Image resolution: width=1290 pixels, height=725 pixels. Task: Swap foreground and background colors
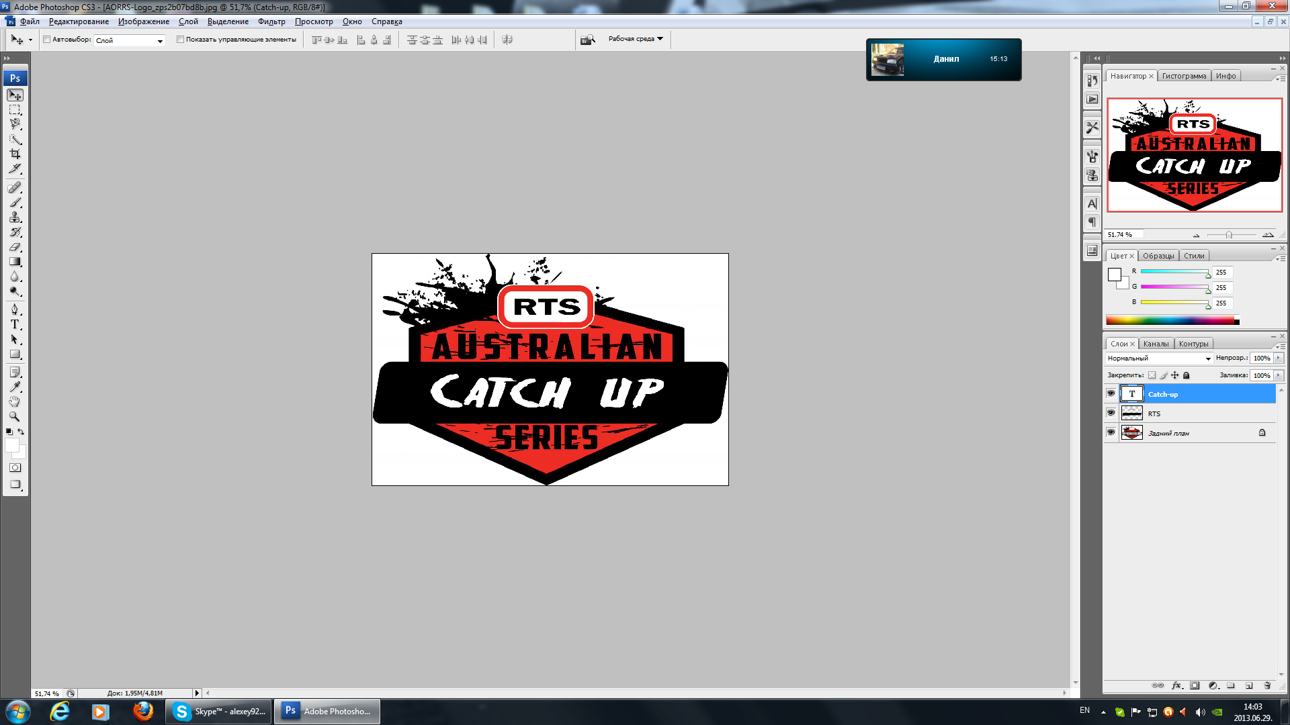pyautogui.click(x=21, y=432)
